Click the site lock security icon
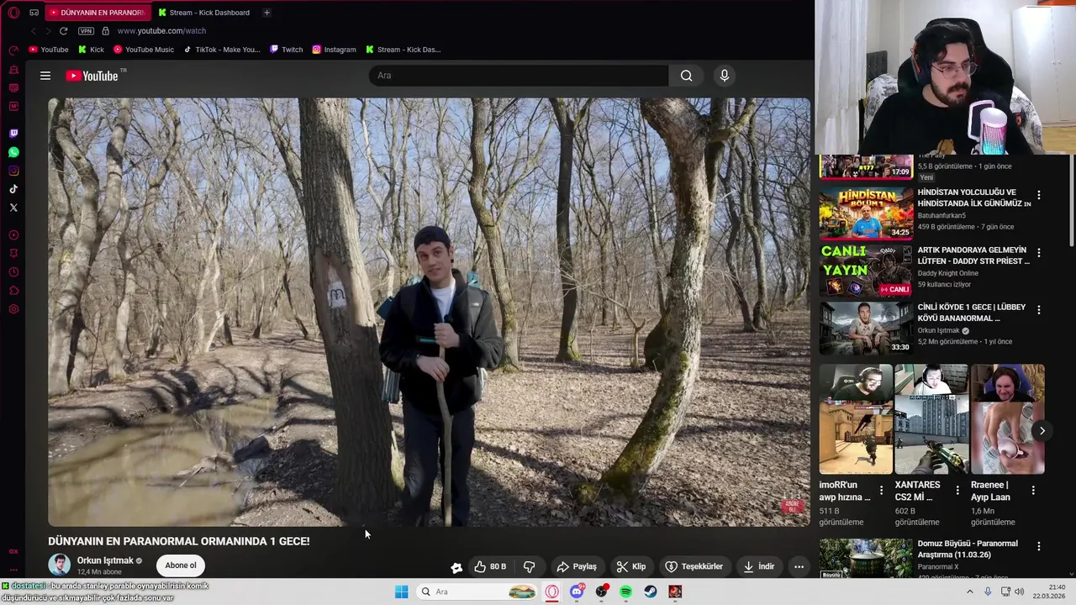The width and height of the screenshot is (1076, 605). point(105,31)
